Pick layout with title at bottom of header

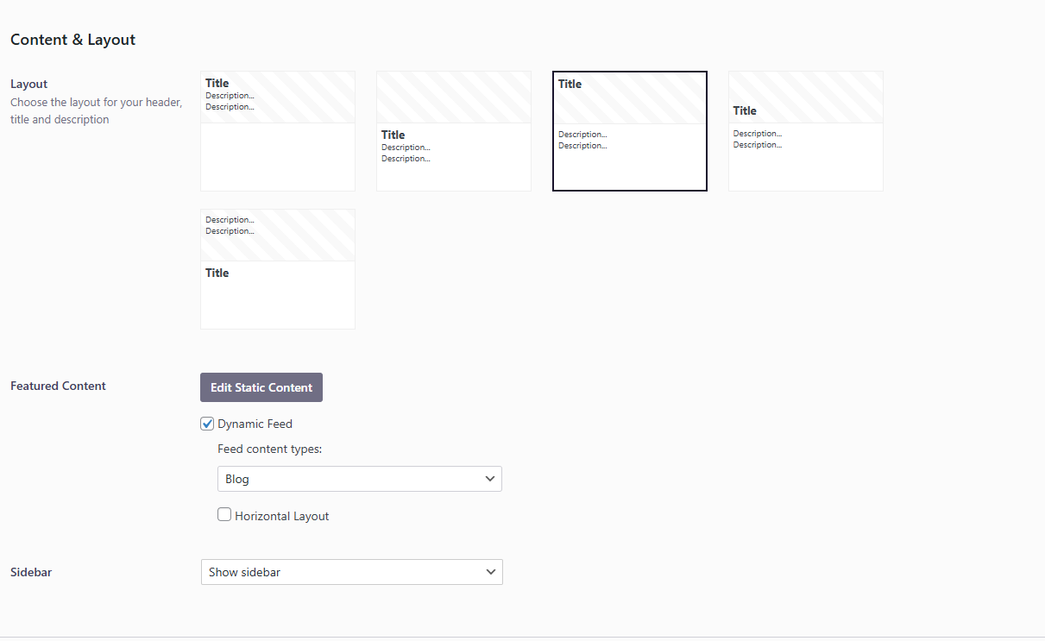(806, 131)
